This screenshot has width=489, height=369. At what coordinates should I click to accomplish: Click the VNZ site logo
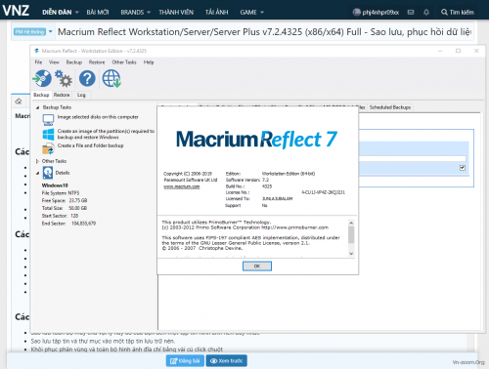coord(16,11)
